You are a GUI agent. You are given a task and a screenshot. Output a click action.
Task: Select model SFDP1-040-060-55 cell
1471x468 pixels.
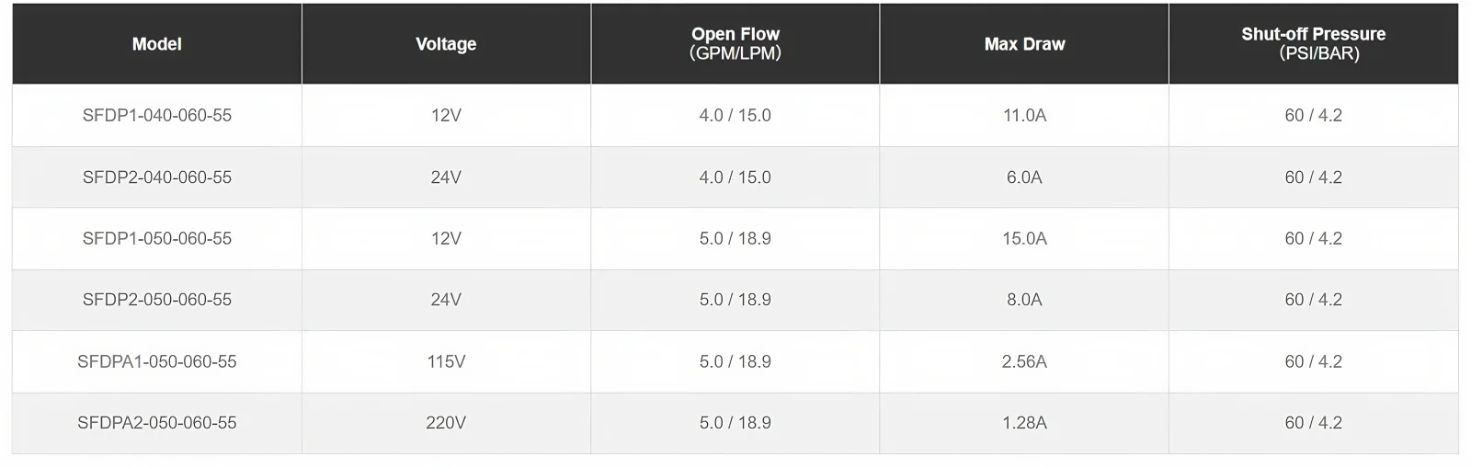pyautogui.click(x=157, y=116)
